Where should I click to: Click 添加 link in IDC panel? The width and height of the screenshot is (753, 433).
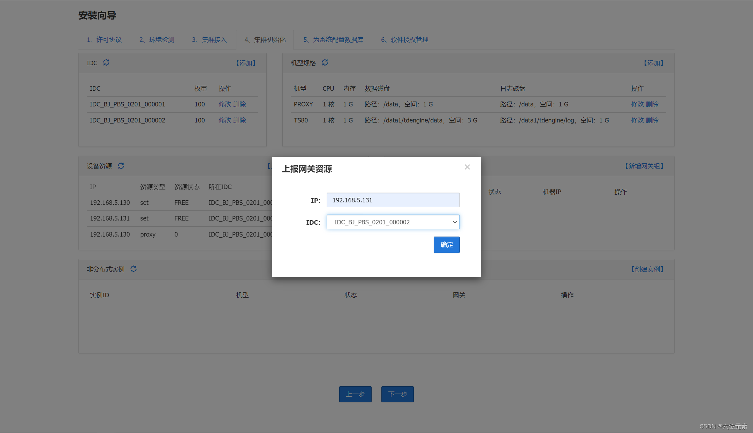click(x=246, y=63)
